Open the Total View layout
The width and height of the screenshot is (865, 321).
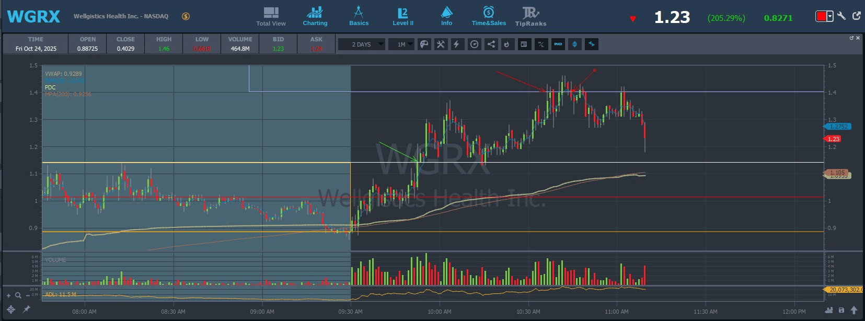tap(271, 17)
